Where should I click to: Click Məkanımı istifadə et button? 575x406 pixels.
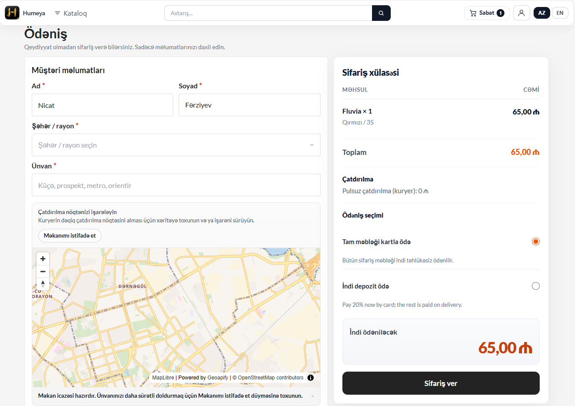click(x=70, y=235)
